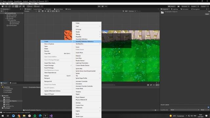
Task: Open the Shaded draw mode dropdown
Action: point(31,11)
